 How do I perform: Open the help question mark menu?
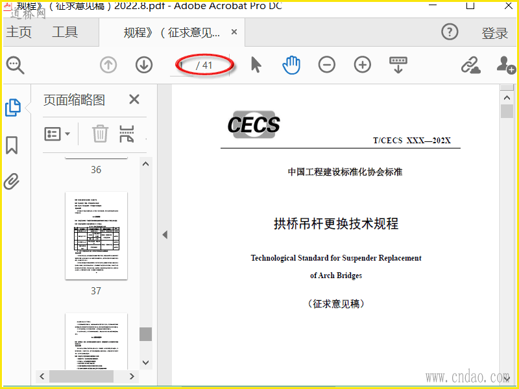[x=450, y=32]
